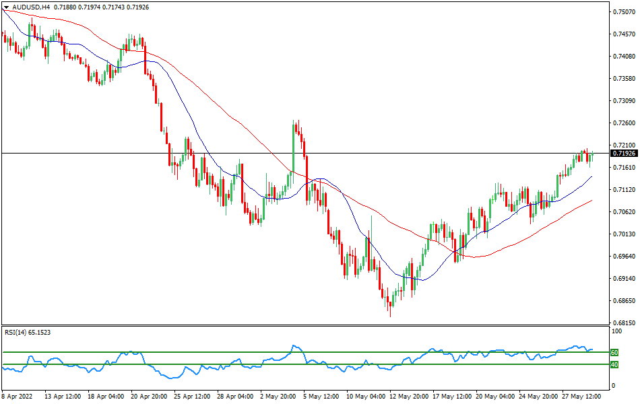Image resolution: width=640 pixels, height=404 pixels.
Task: Click the 8 Apr 2022 time axis label
Action: tap(18, 397)
